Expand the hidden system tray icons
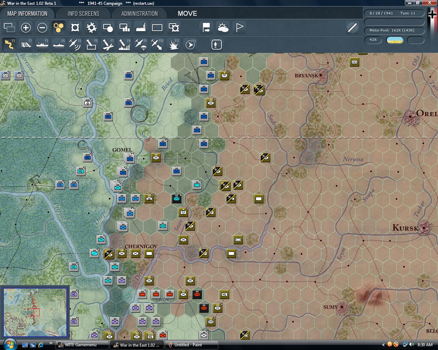This screenshot has height=350, width=438. 383,345
